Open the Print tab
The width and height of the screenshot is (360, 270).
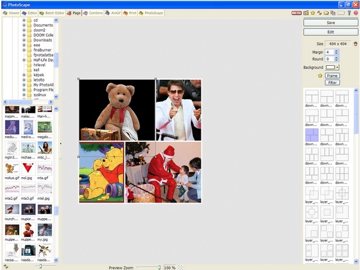coord(130,13)
